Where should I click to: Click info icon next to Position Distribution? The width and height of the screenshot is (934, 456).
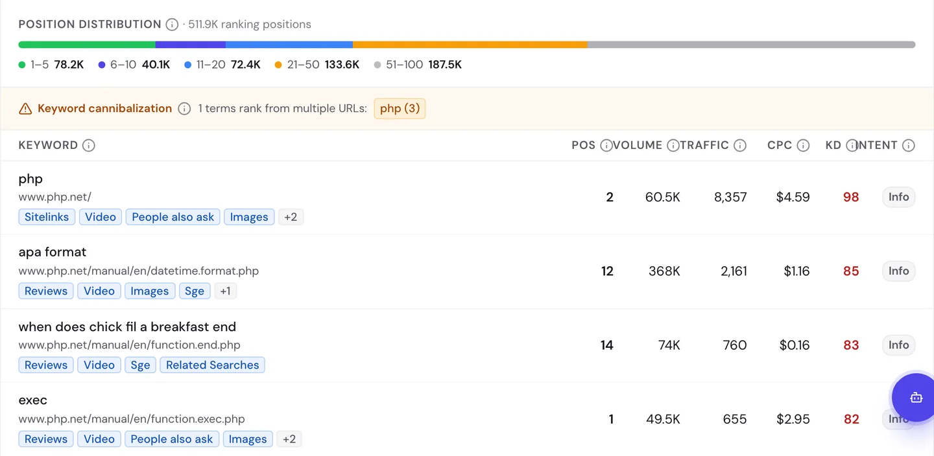(172, 25)
